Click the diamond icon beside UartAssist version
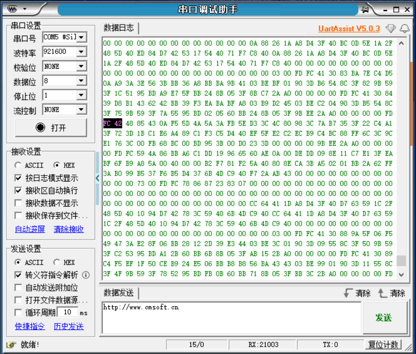The height and width of the screenshot is (354, 416). [390, 29]
